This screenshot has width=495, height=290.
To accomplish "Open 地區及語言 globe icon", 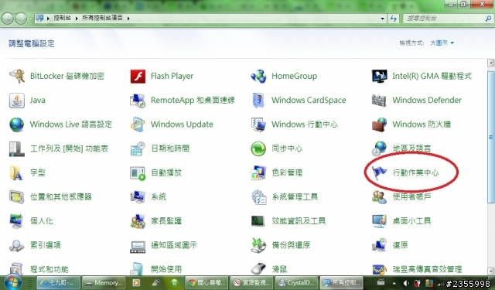I will click(379, 148).
